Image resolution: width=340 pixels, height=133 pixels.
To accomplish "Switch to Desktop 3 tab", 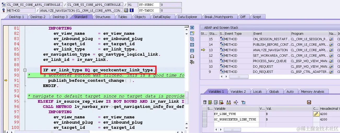I will pyautogui.click(x=60, y=17).
